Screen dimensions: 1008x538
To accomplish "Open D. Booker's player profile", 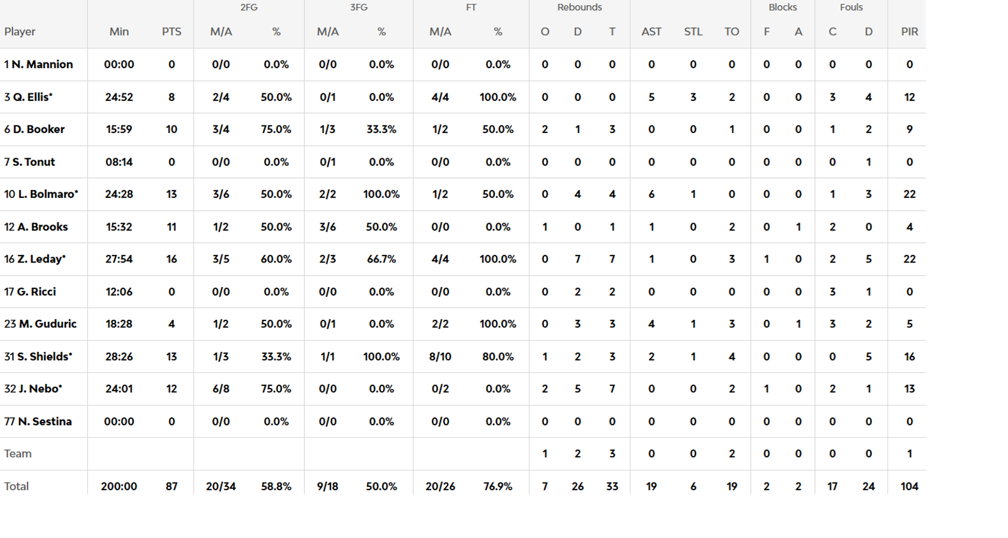I will pyautogui.click(x=38, y=129).
